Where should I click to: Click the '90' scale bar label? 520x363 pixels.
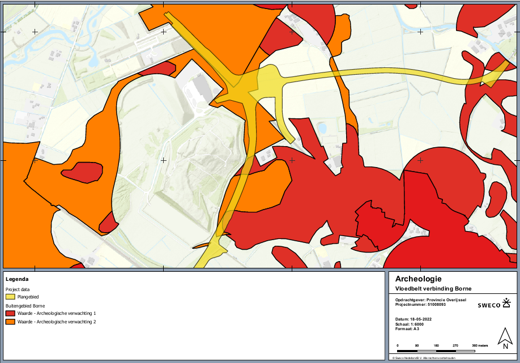(x=416, y=345)
